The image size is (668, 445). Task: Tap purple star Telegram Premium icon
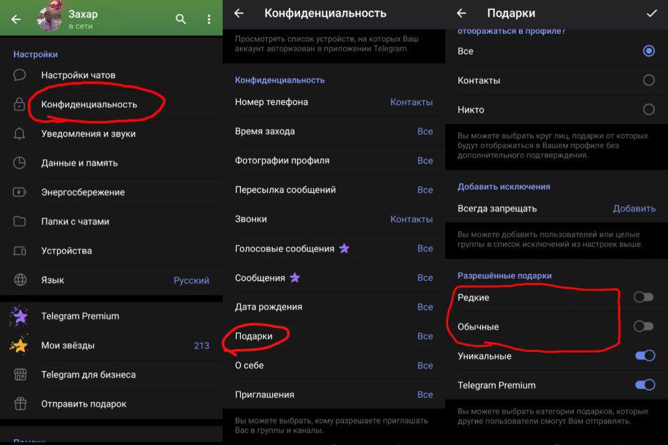pos(19,316)
